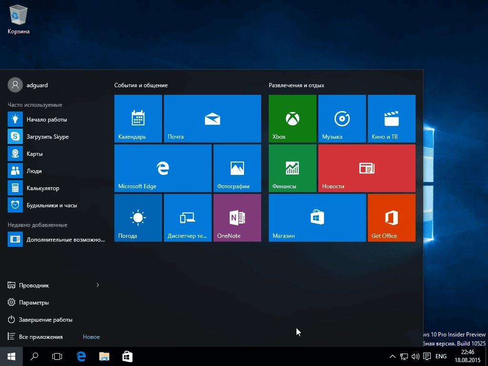Image resolution: width=488 pixels, height=366 pixels.
Task: Click the Развлечения и отдых group header
Action: tap(296, 85)
